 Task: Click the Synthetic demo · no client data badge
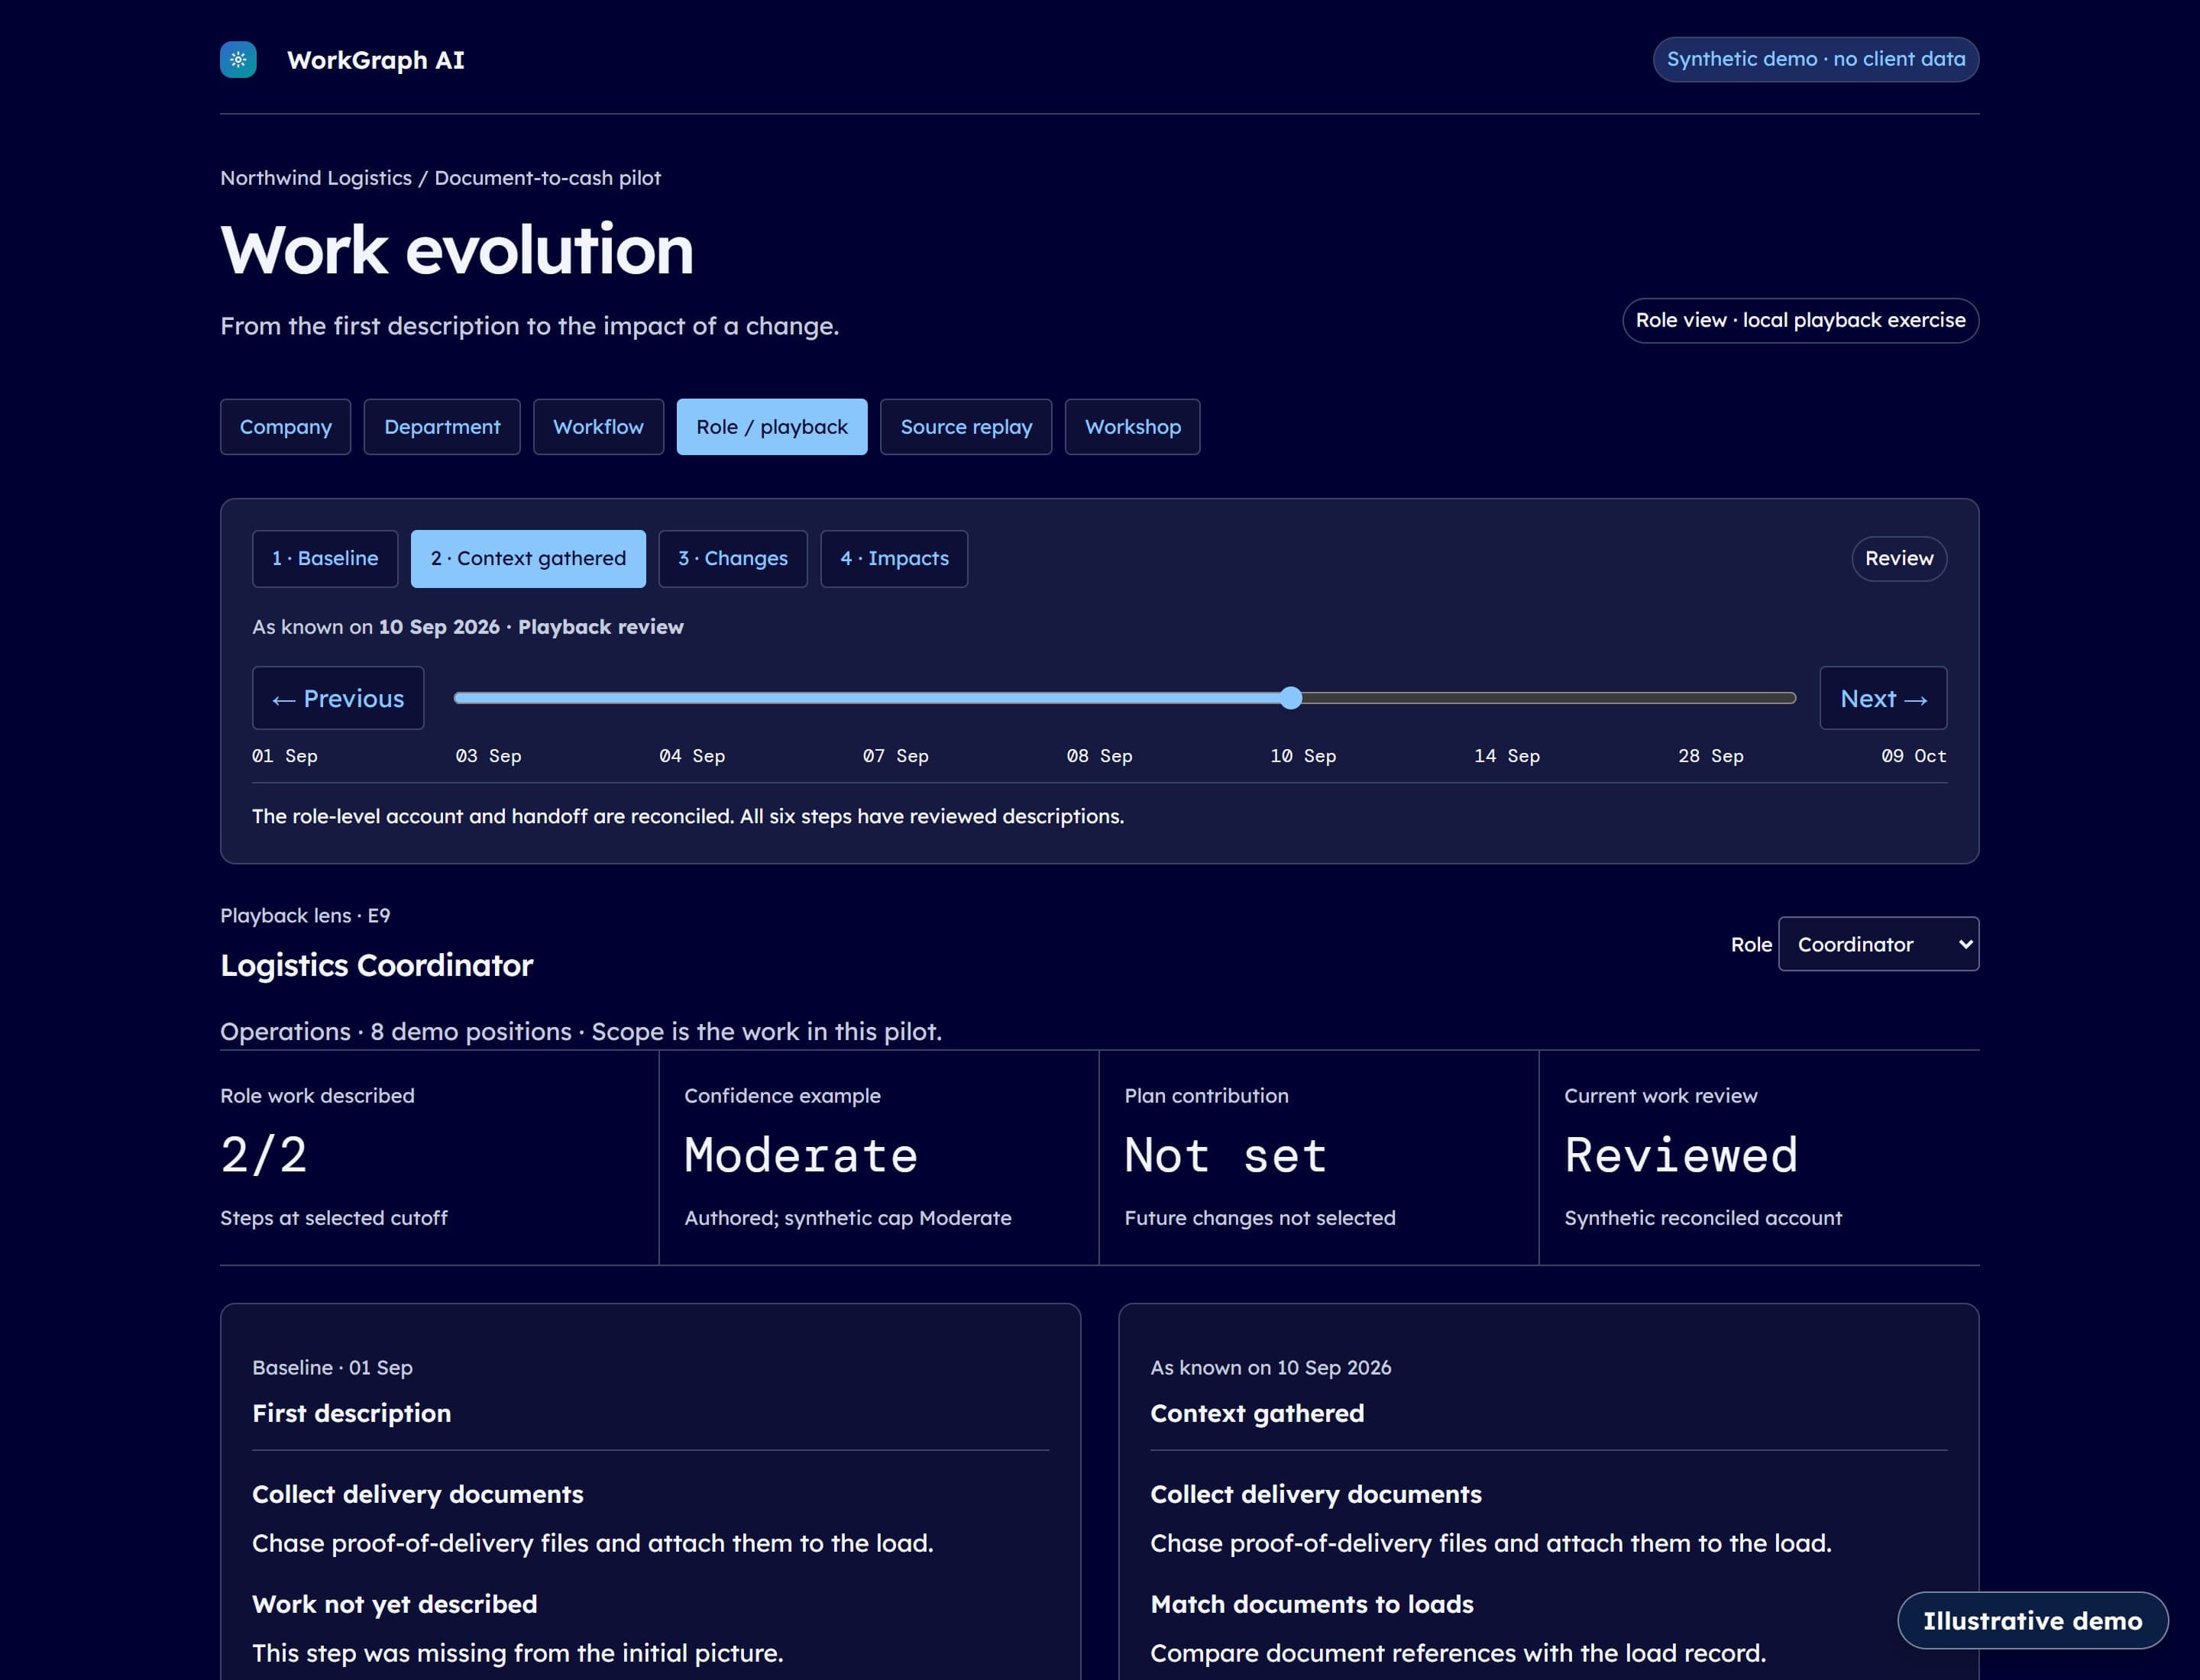pyautogui.click(x=1816, y=59)
